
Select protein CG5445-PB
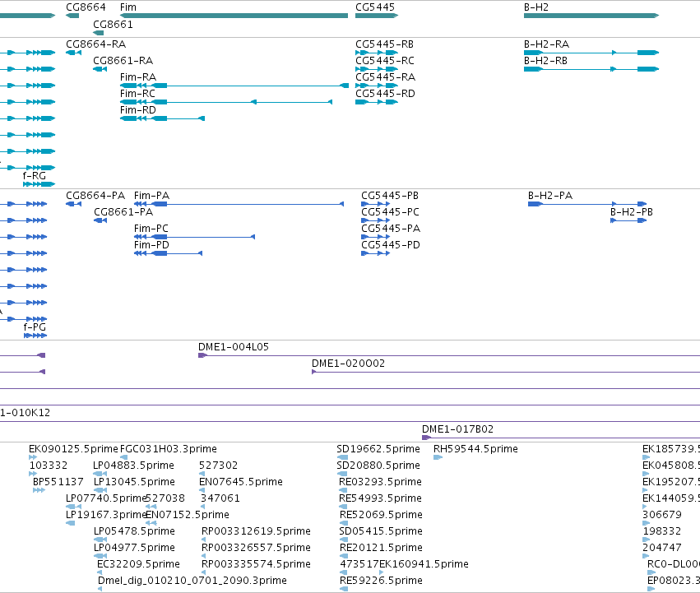[x=390, y=196]
